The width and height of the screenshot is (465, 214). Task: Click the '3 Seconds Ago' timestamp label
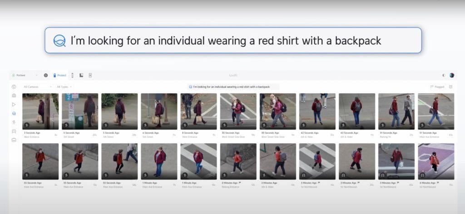tap(32, 133)
